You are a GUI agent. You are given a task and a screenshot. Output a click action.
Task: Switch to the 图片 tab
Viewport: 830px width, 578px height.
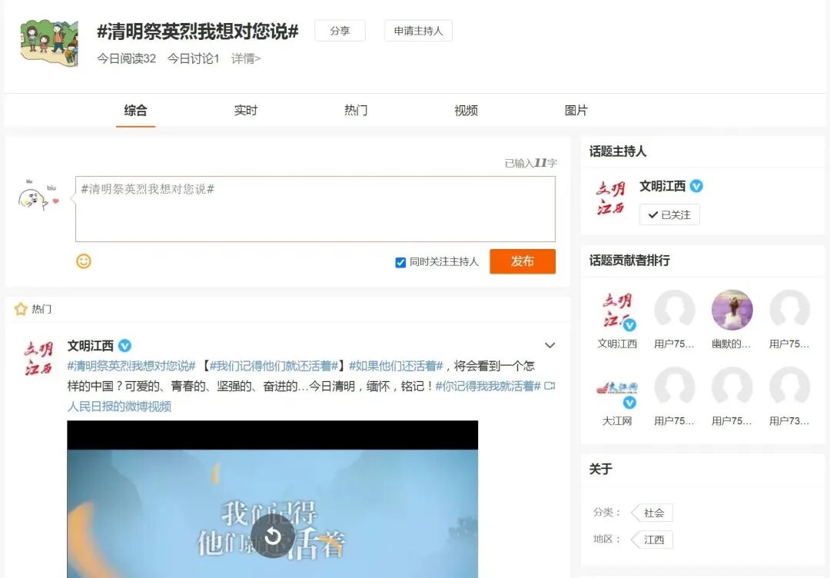(x=576, y=110)
